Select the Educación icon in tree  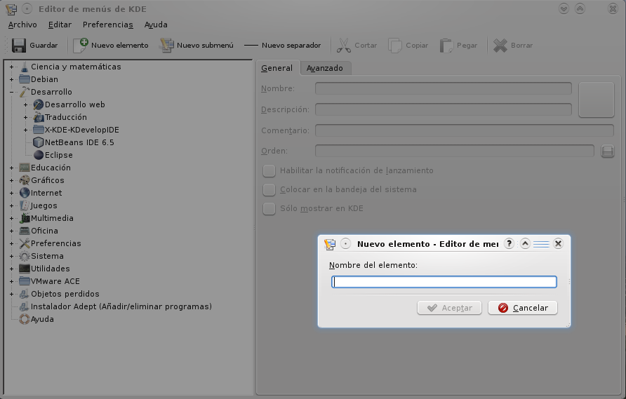click(25, 168)
